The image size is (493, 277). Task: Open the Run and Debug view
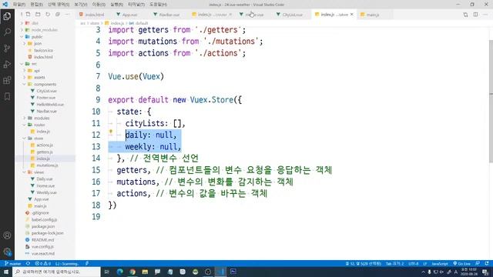point(7,64)
